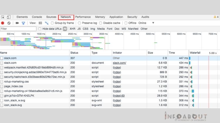Viewport: 220px width, 123px height.
Task: Filter requests by Media
Action: [x=101, y=29]
